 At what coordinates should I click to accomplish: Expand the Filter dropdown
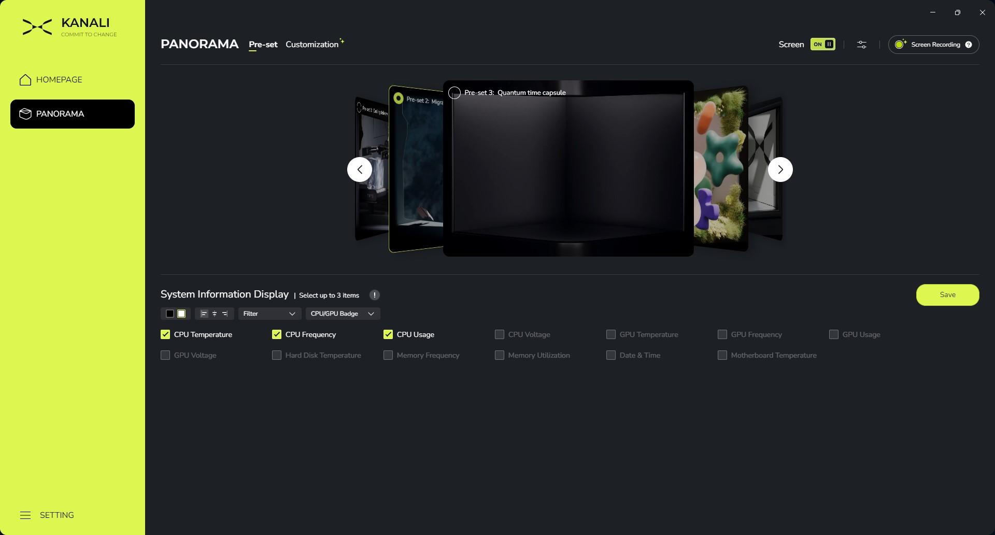click(269, 314)
